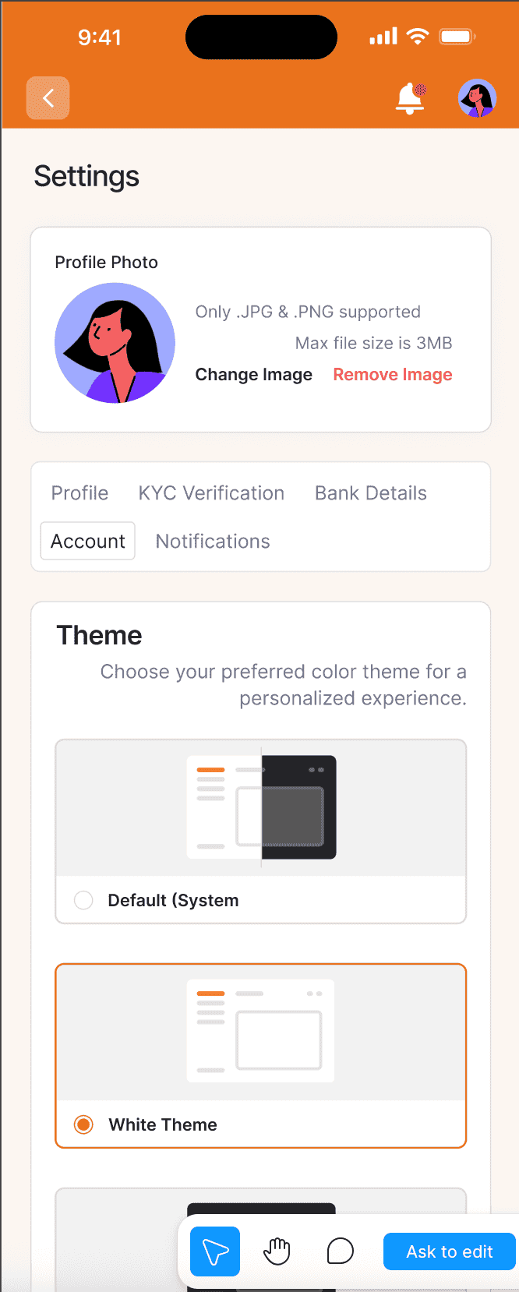The image size is (519, 1292).
Task: Select the comment bubble tool
Action: coord(340,1251)
